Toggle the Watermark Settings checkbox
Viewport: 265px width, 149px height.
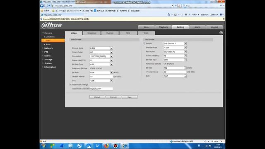(70, 84)
